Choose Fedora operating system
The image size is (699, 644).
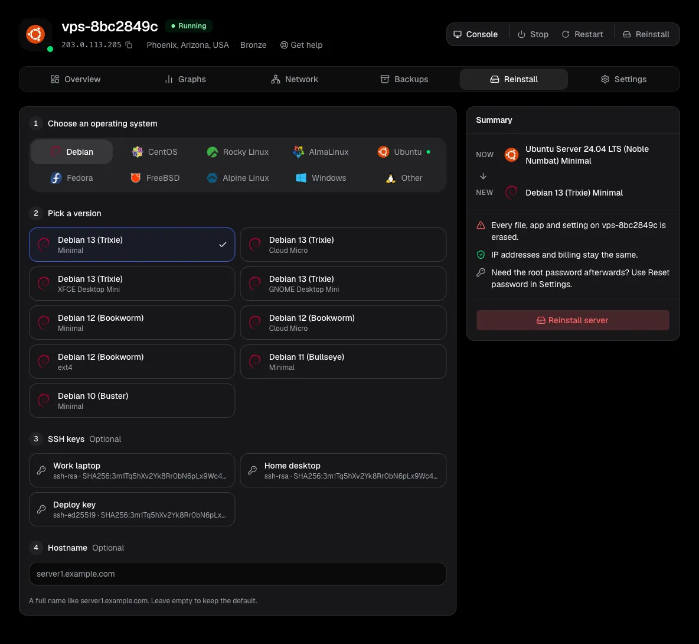[72, 178]
